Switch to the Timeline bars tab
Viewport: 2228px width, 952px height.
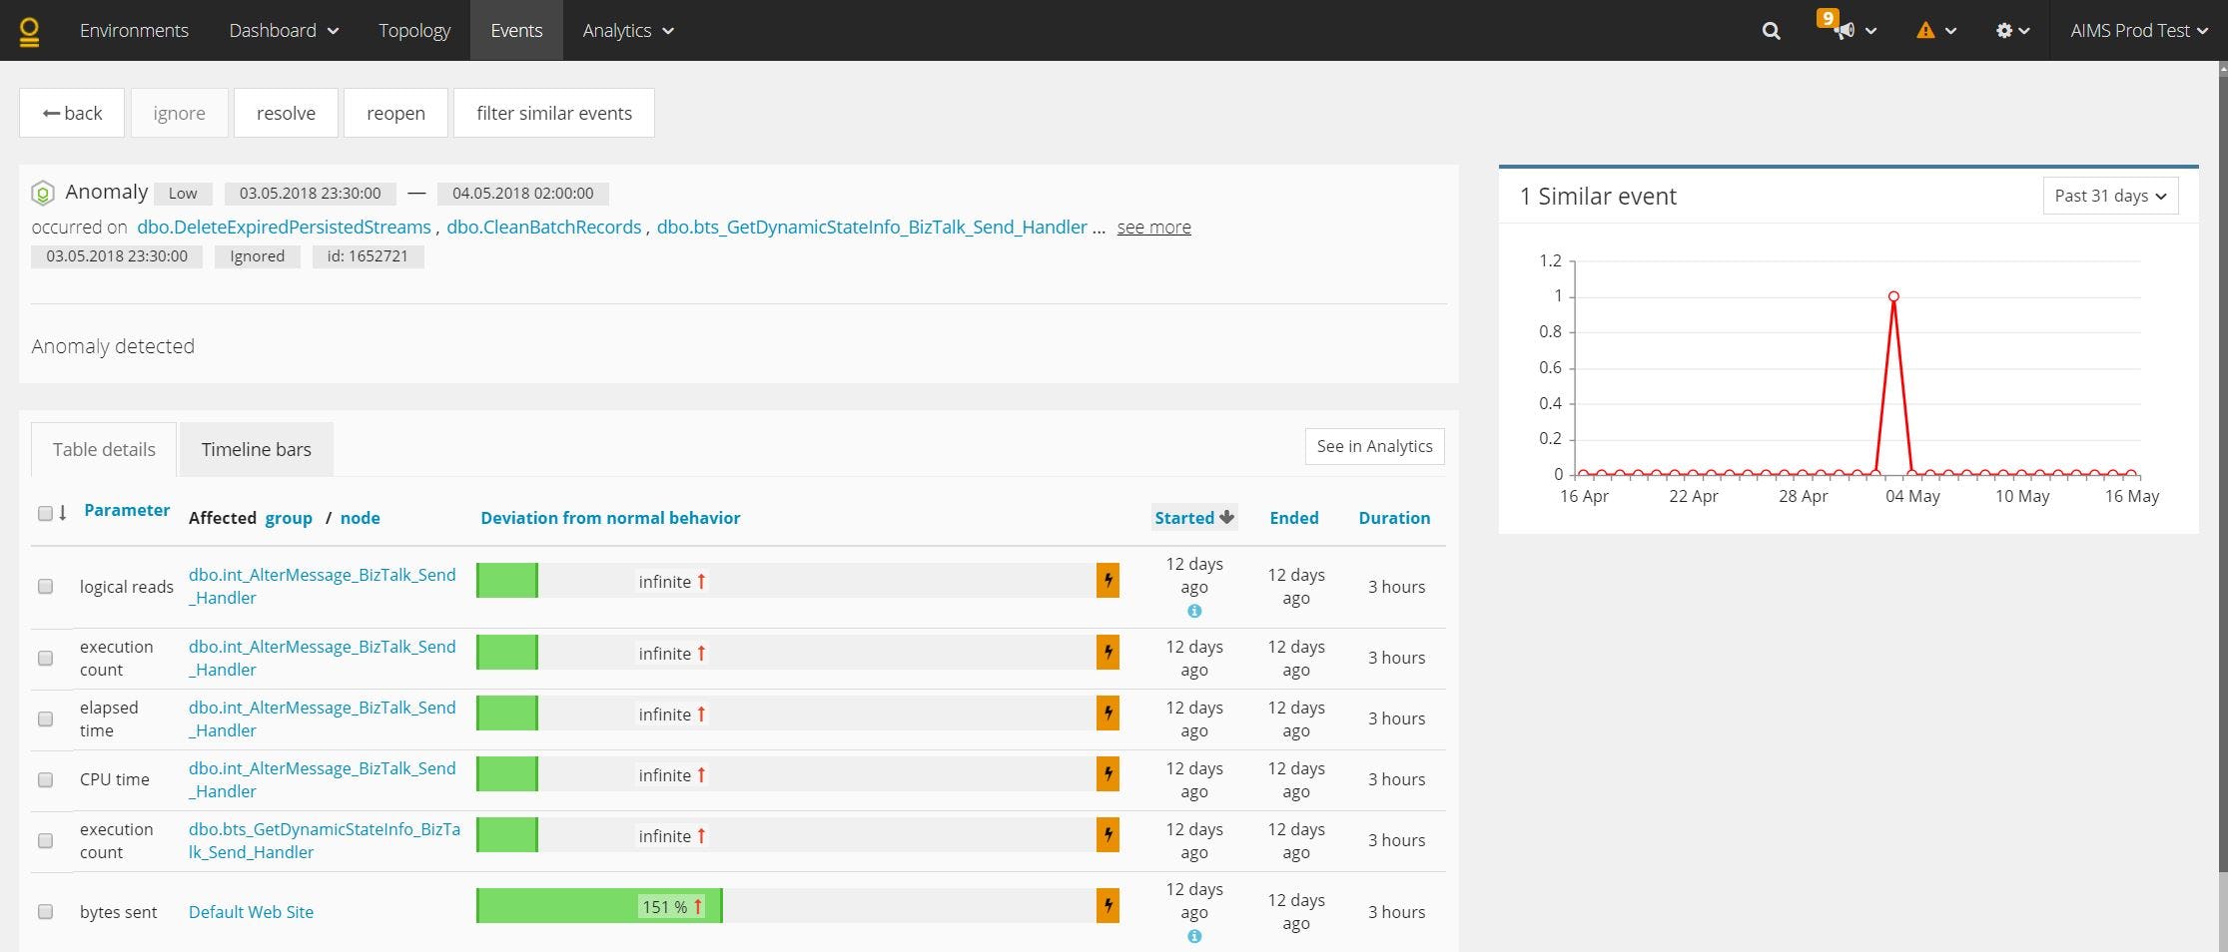[256, 449]
